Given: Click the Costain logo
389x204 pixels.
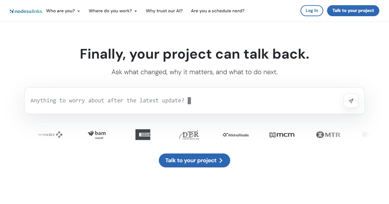Looking at the screenshot, I should click(143, 135).
